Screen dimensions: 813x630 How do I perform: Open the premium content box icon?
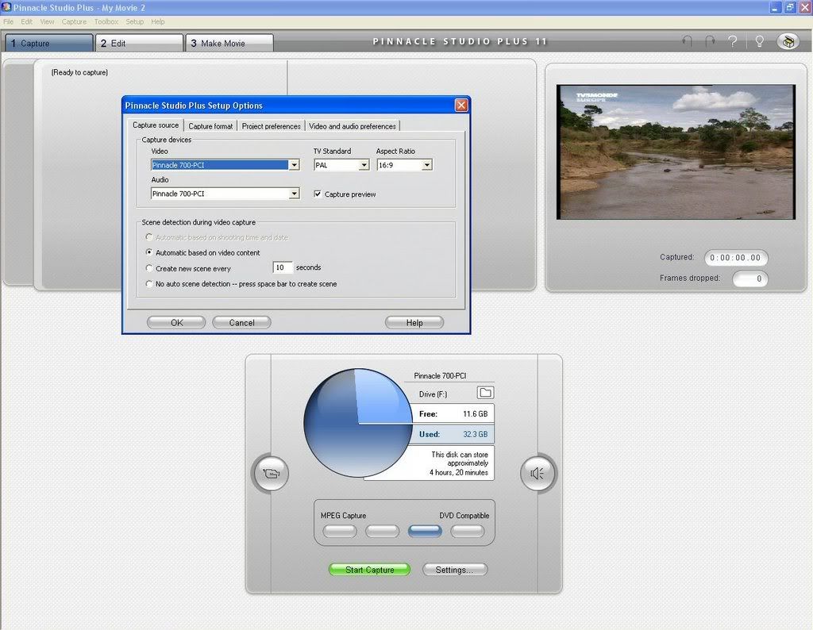788,41
